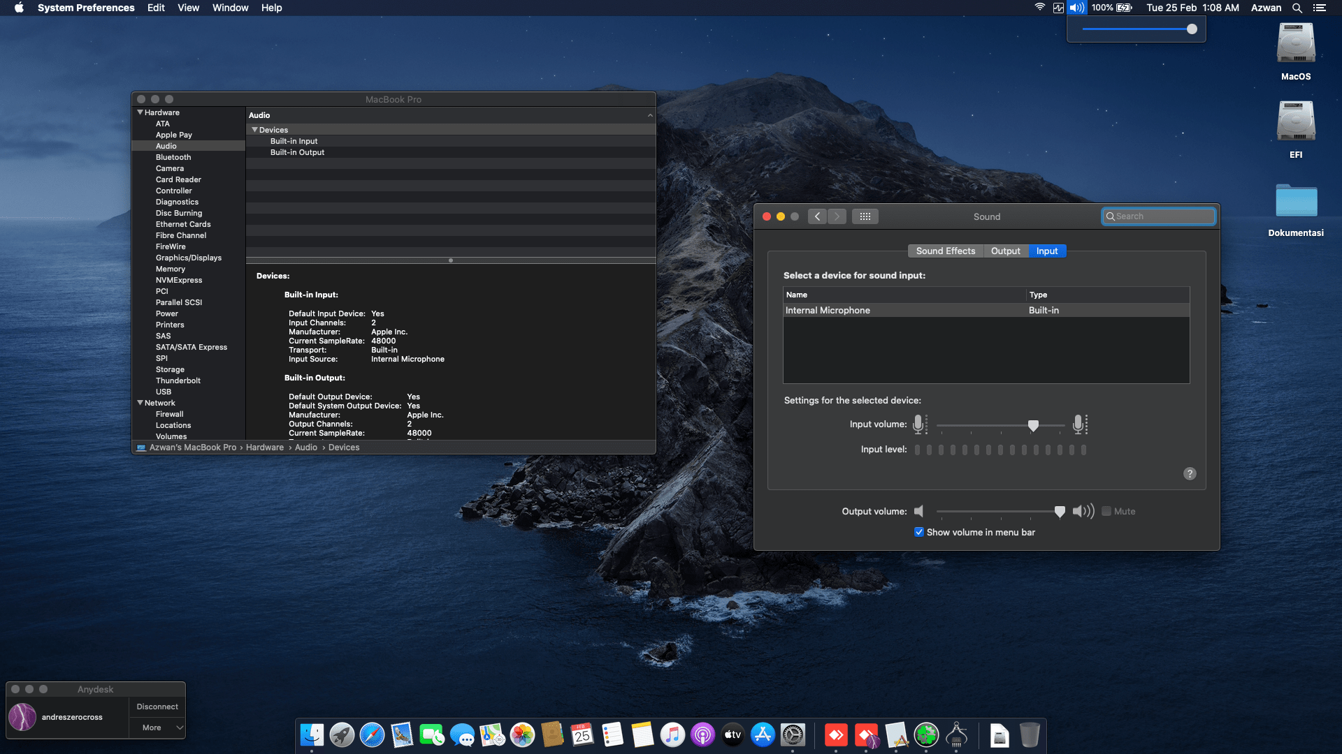Open the Trash in the Dock

(x=1030, y=735)
